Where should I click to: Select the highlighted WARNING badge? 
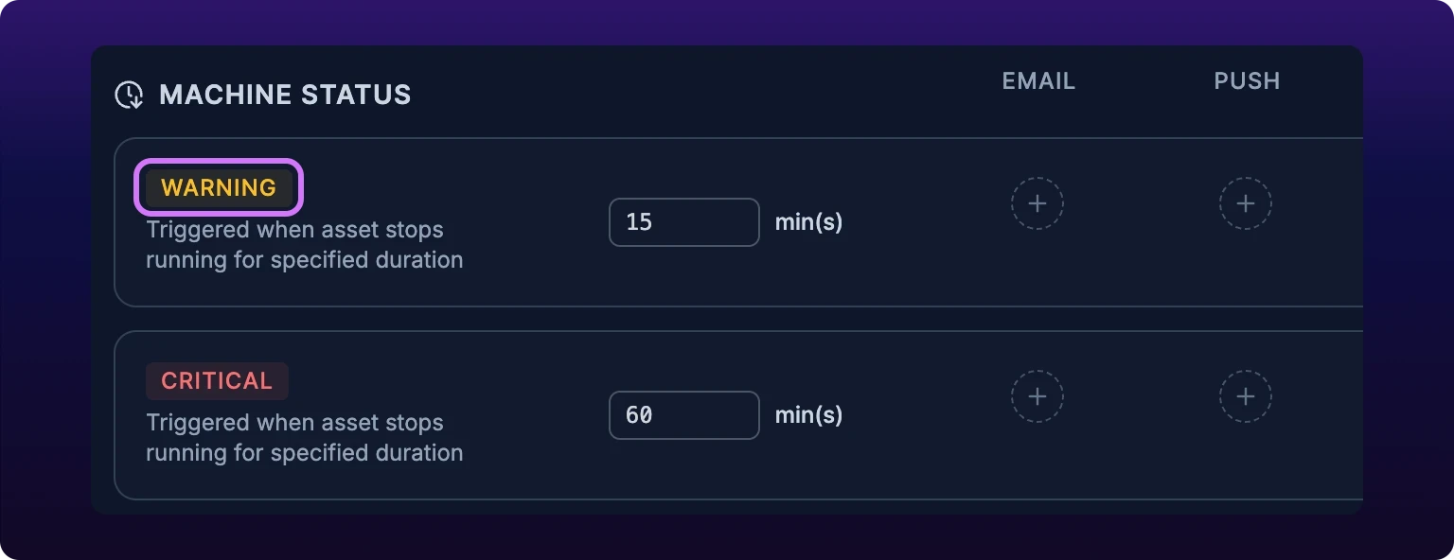click(219, 187)
